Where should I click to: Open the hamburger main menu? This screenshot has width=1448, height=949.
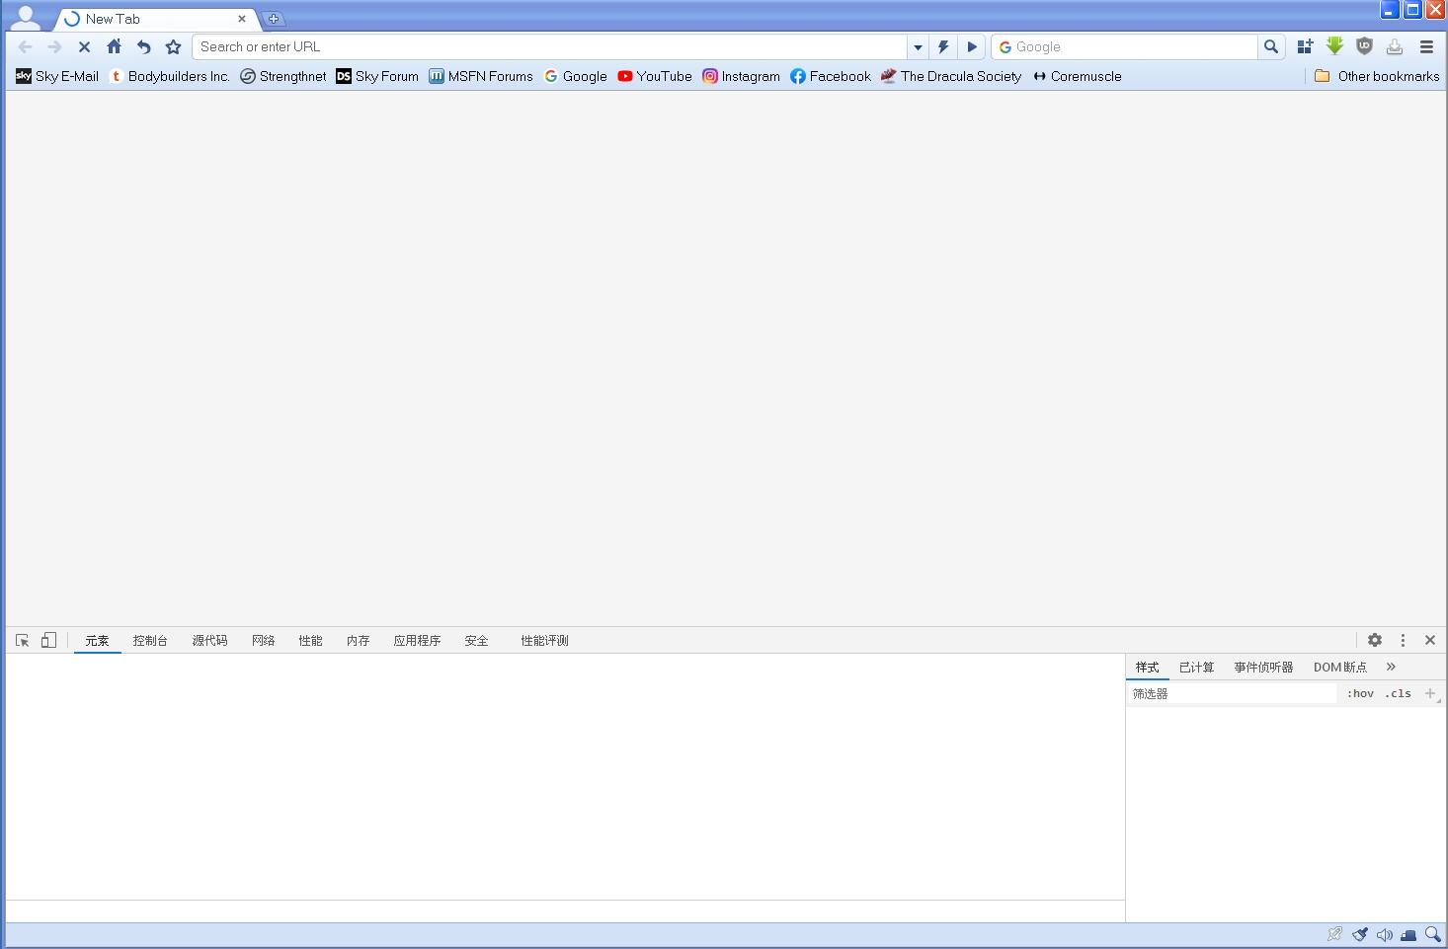point(1426,46)
